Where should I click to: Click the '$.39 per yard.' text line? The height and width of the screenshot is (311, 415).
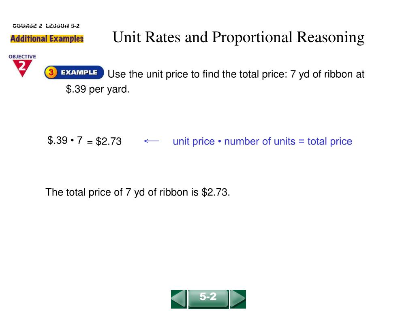coord(98,89)
